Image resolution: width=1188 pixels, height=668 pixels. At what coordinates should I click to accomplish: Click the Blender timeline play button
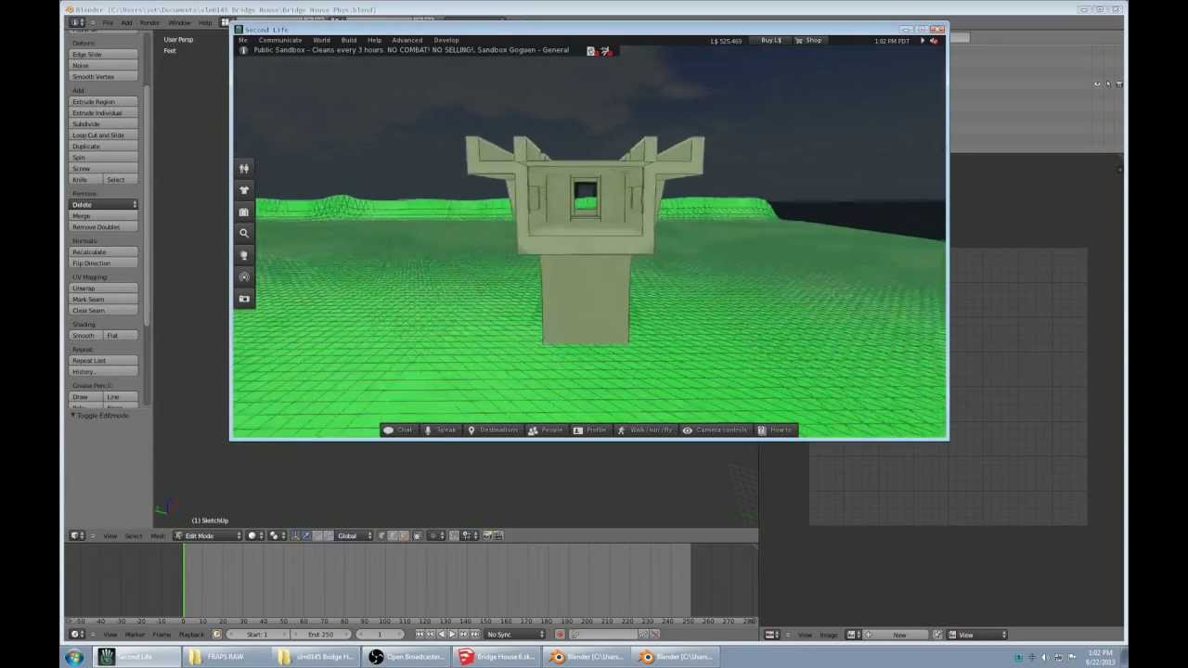(x=452, y=635)
